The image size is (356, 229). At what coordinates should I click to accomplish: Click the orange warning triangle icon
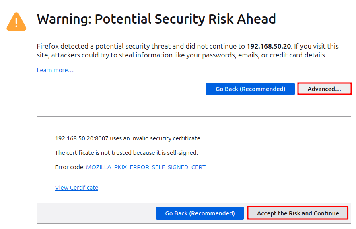(16, 22)
